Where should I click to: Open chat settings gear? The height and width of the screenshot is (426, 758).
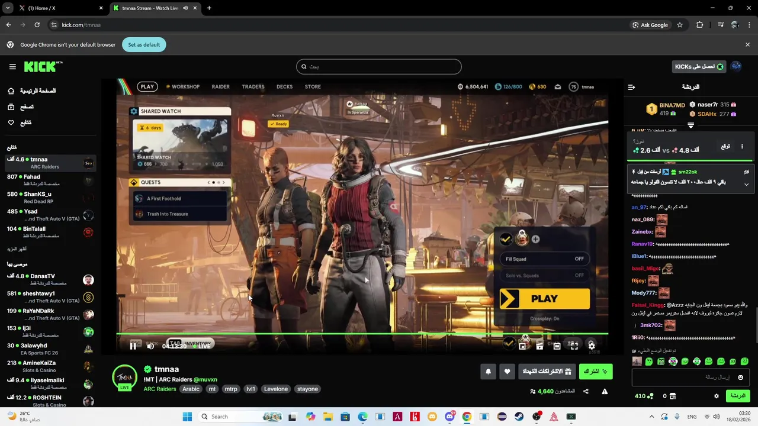click(716, 396)
